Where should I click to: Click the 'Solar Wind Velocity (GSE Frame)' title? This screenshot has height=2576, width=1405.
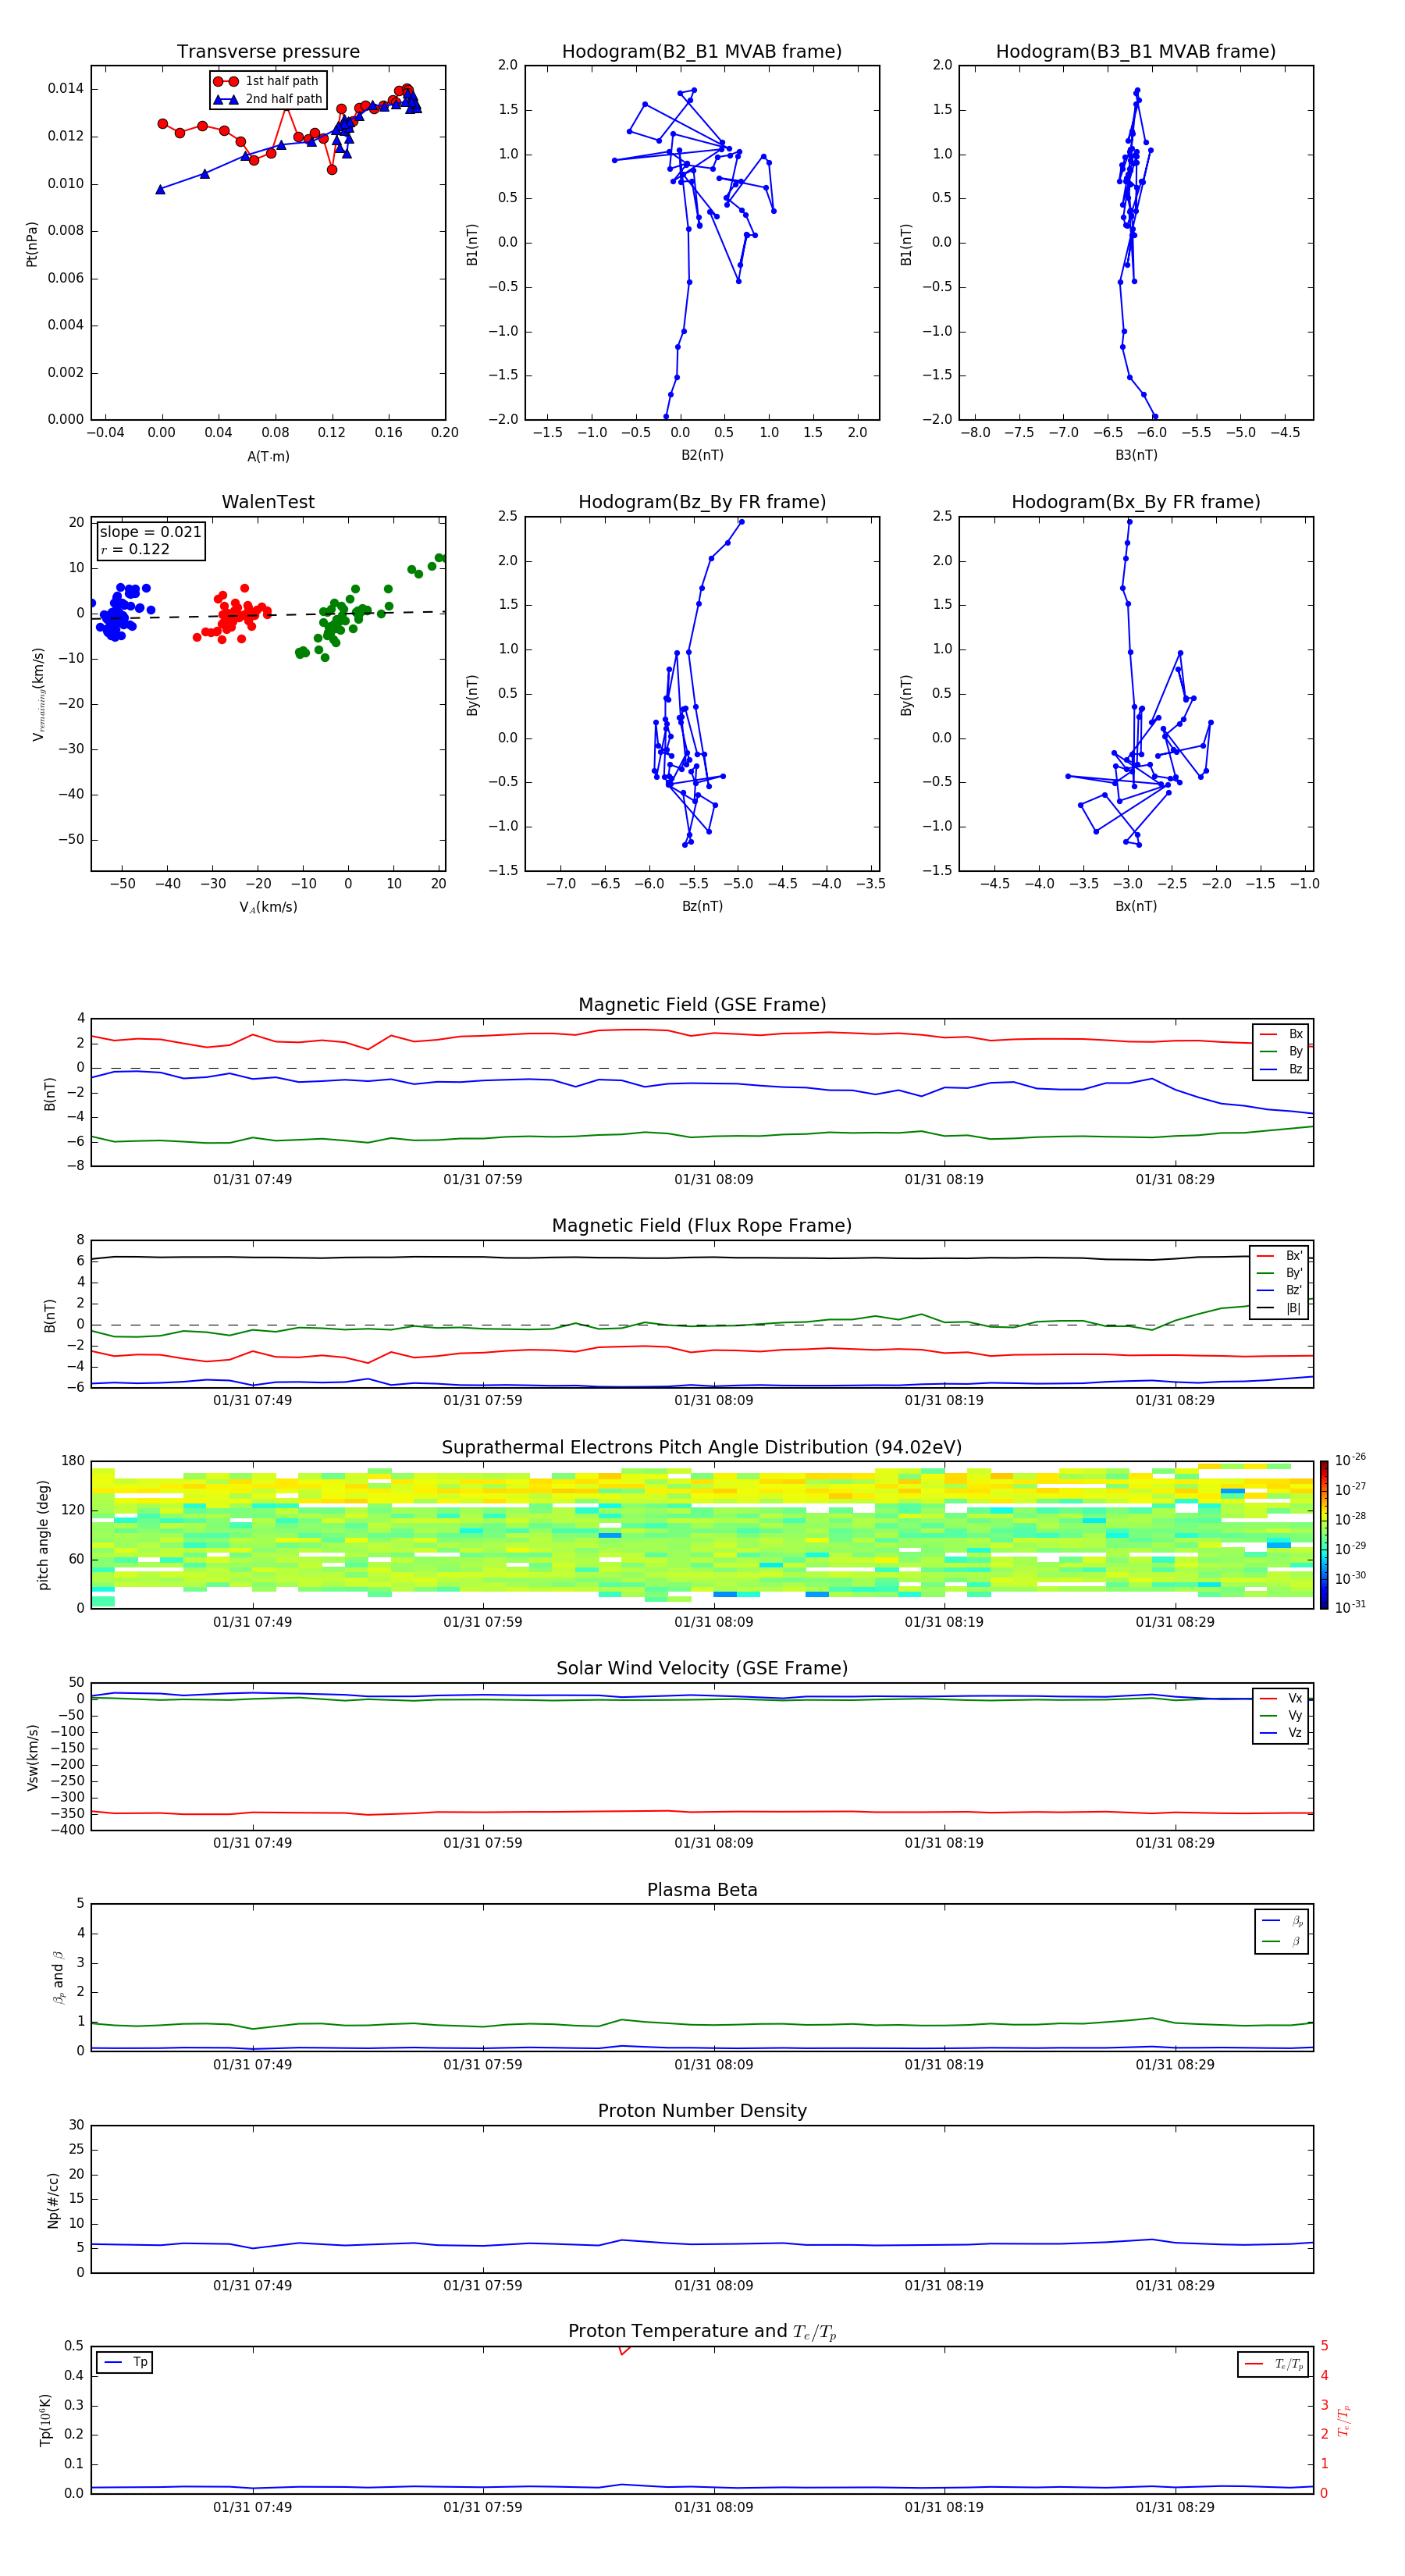[702, 1668]
